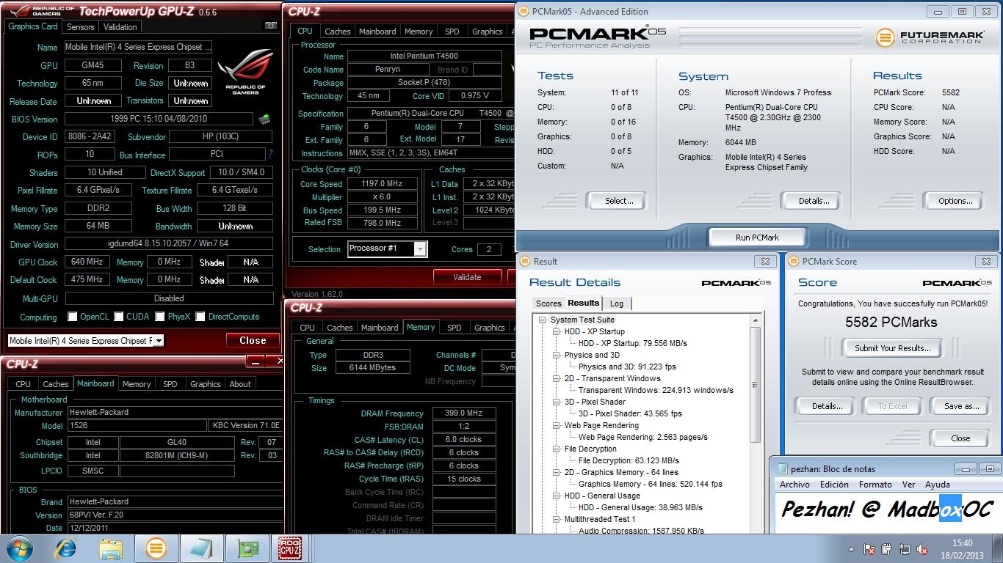Click the red Close button in GPU-Z

click(x=253, y=340)
